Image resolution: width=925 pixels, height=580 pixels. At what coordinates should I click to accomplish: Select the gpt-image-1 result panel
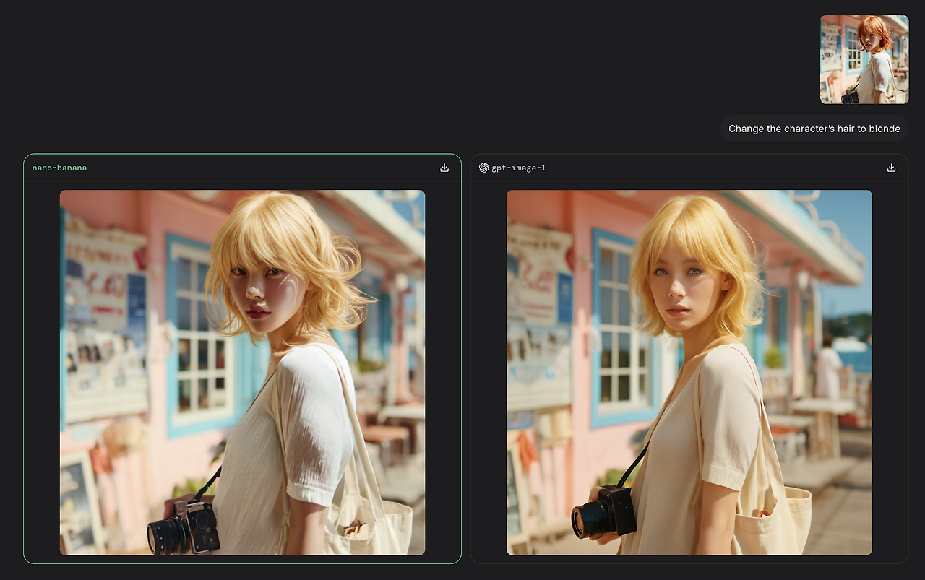click(x=689, y=358)
